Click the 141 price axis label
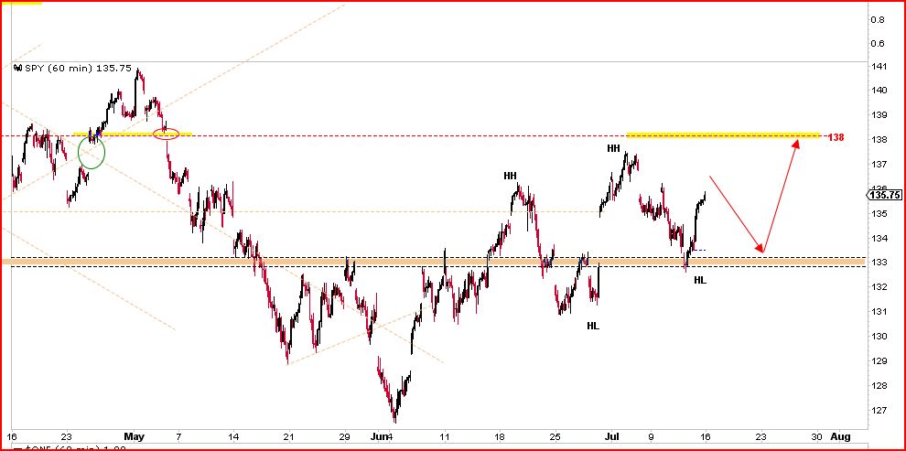This screenshot has height=451, width=906. (879, 67)
